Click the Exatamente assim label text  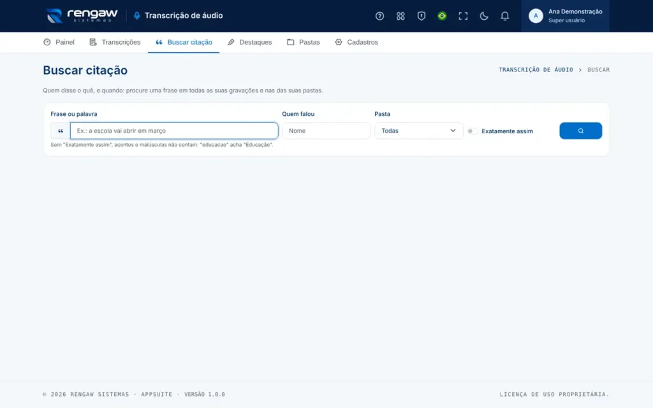click(507, 131)
